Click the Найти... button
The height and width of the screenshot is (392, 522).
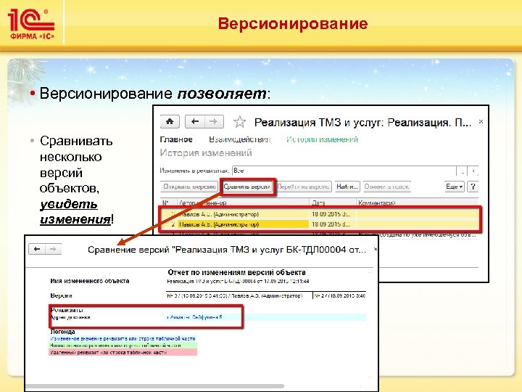[x=347, y=187]
